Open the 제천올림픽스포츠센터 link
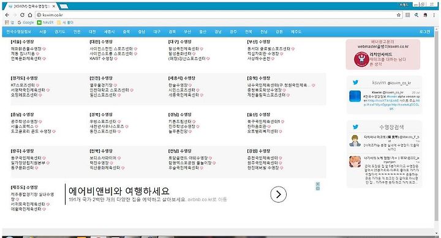The image size is (441, 238). pyautogui.click(x=266, y=95)
